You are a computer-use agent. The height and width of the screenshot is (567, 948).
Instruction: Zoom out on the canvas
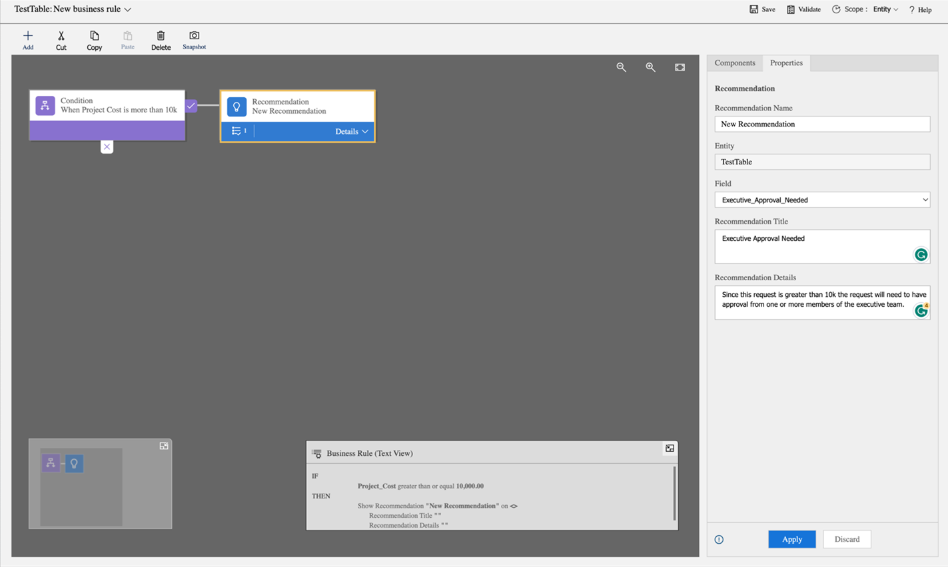pos(621,67)
